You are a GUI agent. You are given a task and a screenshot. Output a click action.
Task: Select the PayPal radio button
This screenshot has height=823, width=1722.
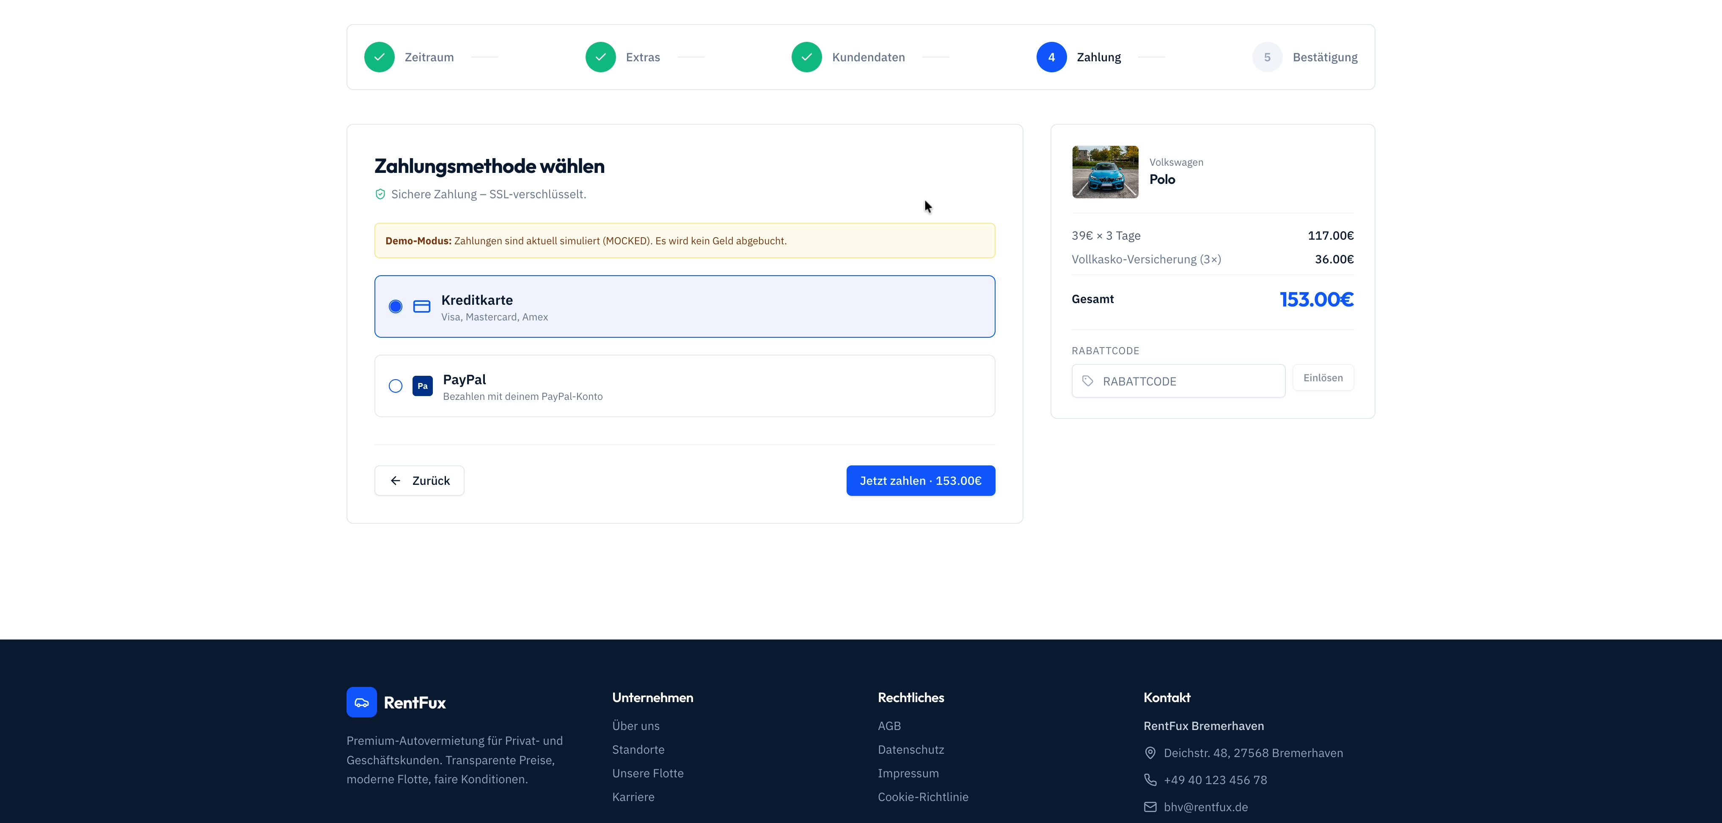point(396,386)
